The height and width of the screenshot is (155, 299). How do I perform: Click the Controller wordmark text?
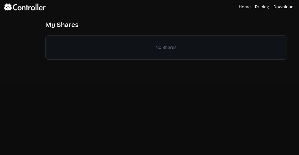[x=29, y=7]
